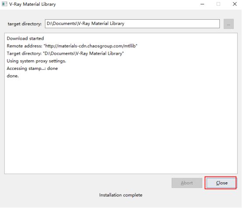The height and width of the screenshot is (208, 242).
Task: Click the 'target directory:' field label
Action: click(24, 24)
